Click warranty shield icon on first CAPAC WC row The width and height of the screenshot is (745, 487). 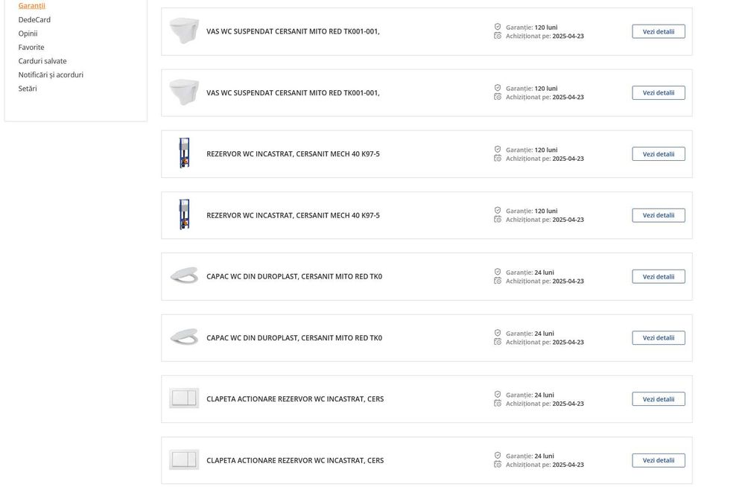point(498,272)
